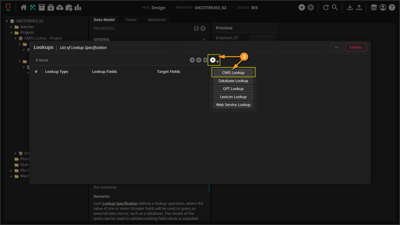Click the Lookup Specification link in Remarks
The image size is (400, 225).
tap(120, 203)
